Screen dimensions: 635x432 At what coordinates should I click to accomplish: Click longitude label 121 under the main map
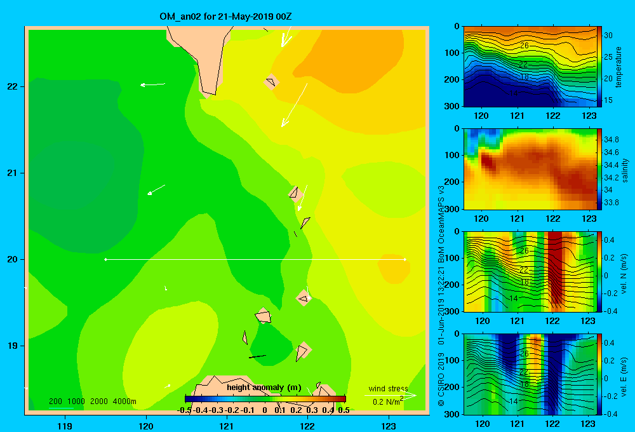(x=227, y=426)
